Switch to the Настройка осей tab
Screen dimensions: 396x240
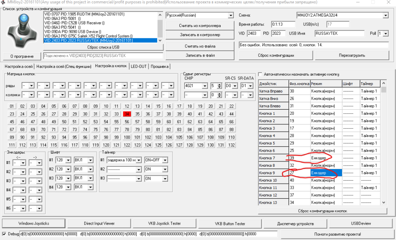[x=18, y=66]
